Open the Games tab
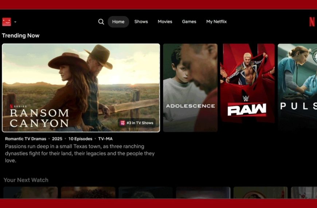The height and width of the screenshot is (208, 317). point(189,22)
